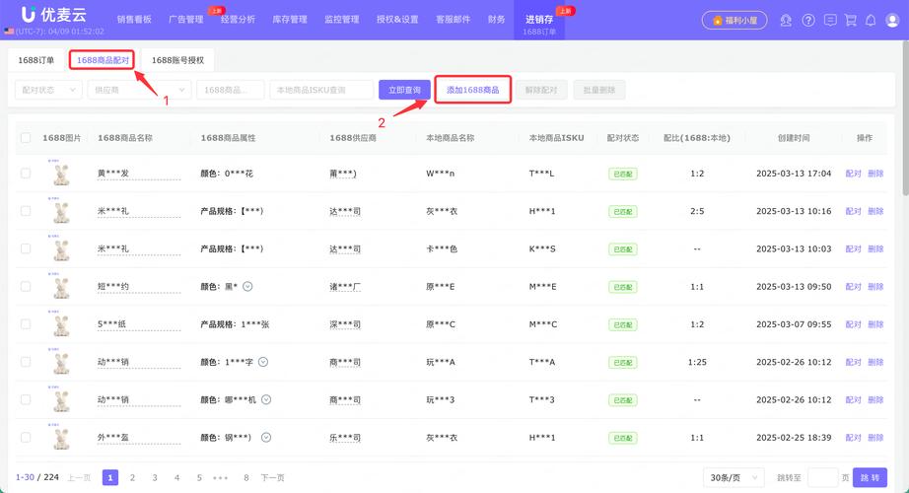Check the row created 2025-03-13 10:16
Viewport: 909px width, 493px height.
[26, 211]
